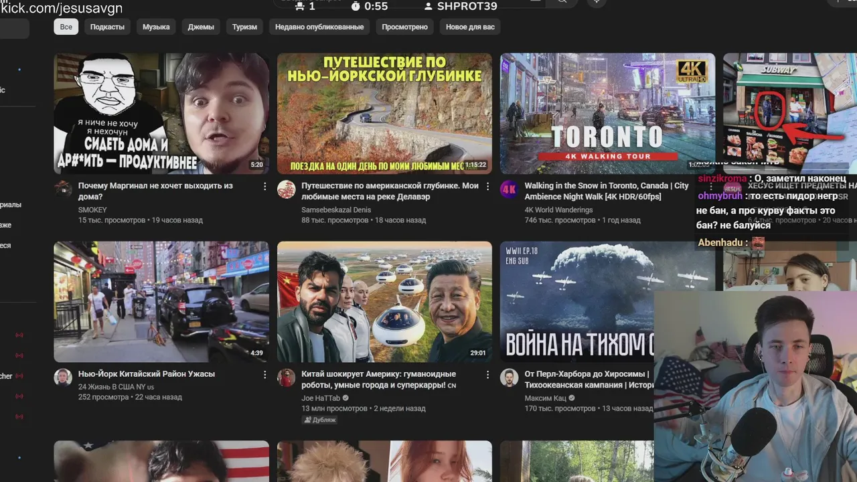Go to the 4K World Wanderings channel name

(x=558, y=210)
